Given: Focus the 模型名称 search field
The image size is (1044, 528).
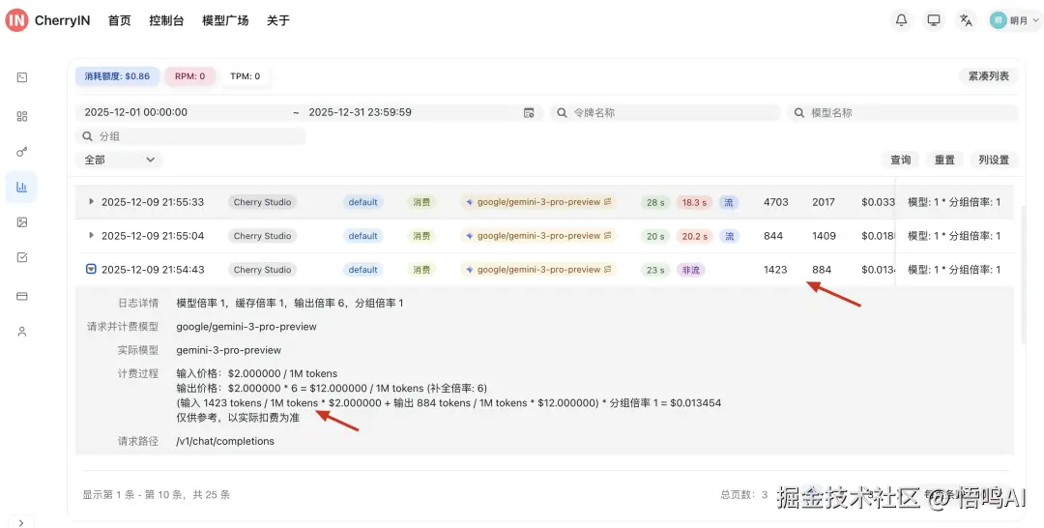Looking at the screenshot, I should click(x=902, y=112).
